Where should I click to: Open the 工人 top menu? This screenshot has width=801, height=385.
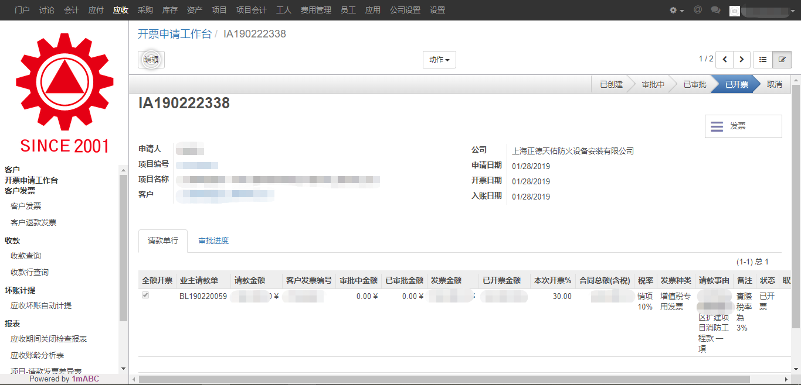tap(284, 10)
